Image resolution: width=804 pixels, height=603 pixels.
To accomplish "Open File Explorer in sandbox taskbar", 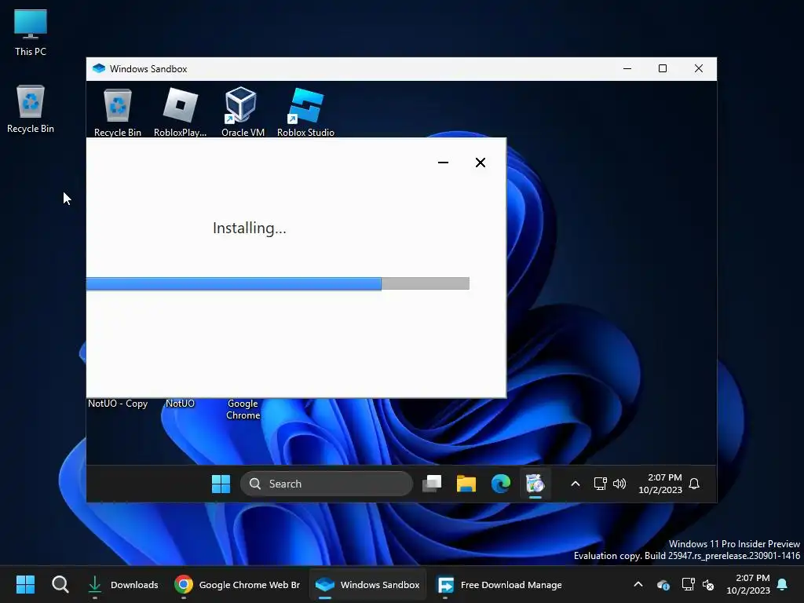I will 466,484.
